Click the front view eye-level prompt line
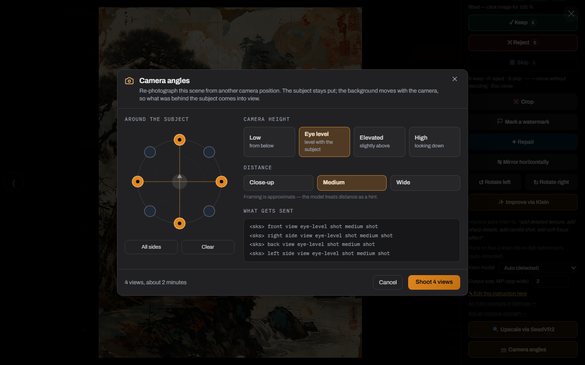The width and height of the screenshot is (585, 365). pyautogui.click(x=314, y=227)
